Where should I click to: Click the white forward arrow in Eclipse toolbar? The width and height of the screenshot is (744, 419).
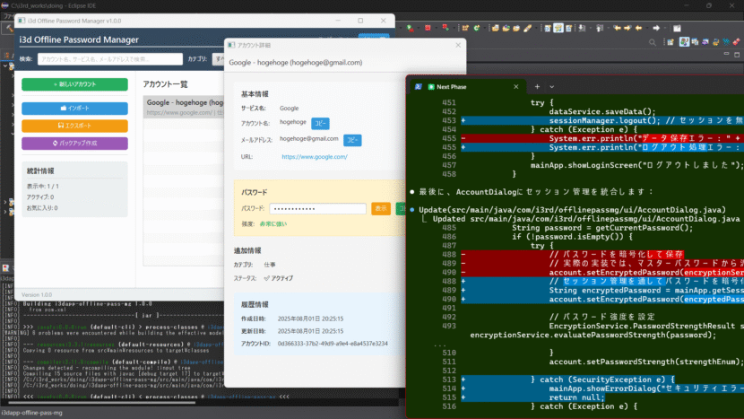pos(656,29)
